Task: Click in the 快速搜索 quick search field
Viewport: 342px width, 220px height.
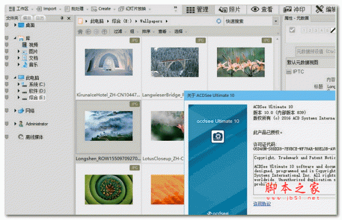Action: pos(249,21)
